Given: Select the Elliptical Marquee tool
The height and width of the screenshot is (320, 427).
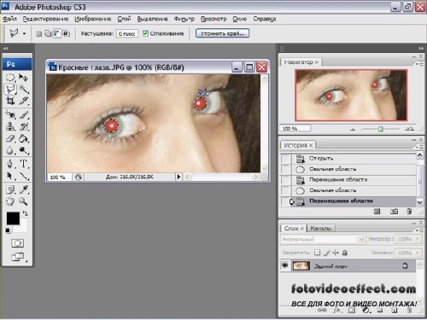Looking at the screenshot, I should (10, 78).
